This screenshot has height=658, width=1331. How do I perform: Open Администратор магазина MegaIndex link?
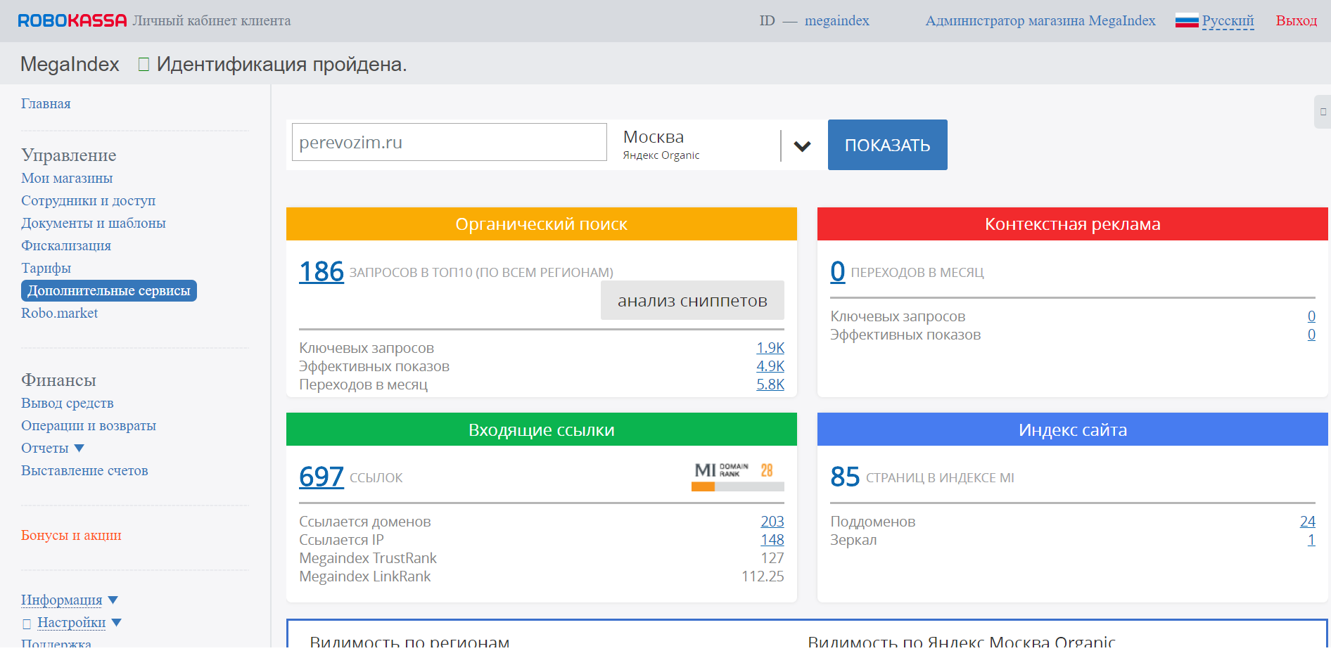tap(1040, 20)
